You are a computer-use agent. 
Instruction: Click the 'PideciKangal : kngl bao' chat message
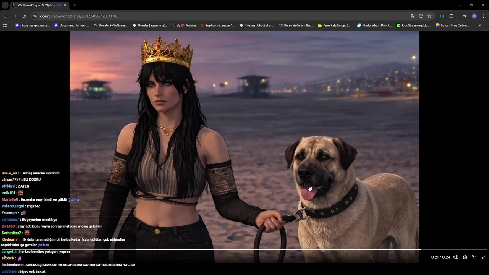click(x=21, y=206)
